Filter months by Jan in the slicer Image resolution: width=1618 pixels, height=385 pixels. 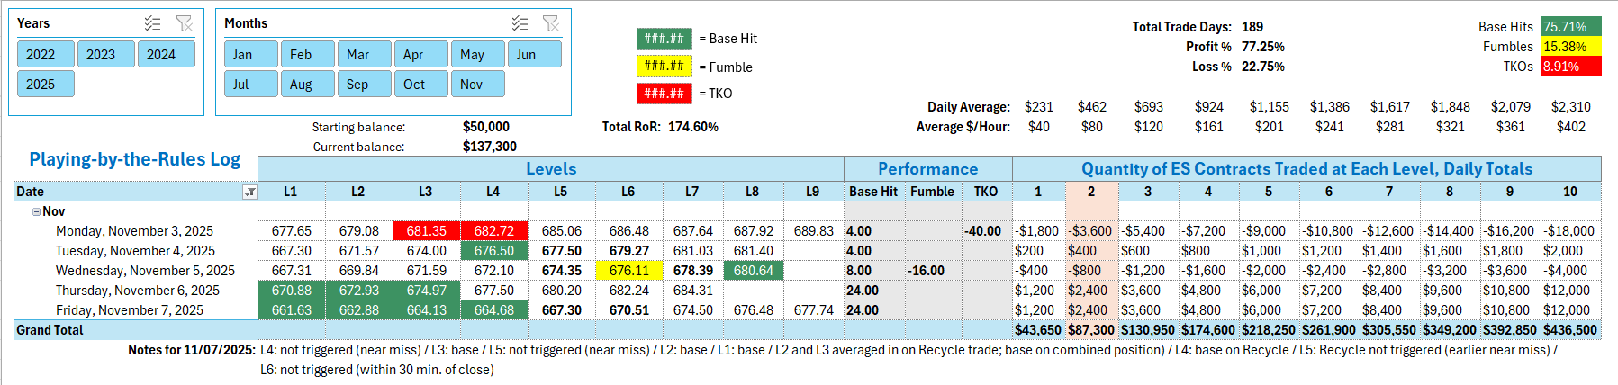[x=250, y=54]
